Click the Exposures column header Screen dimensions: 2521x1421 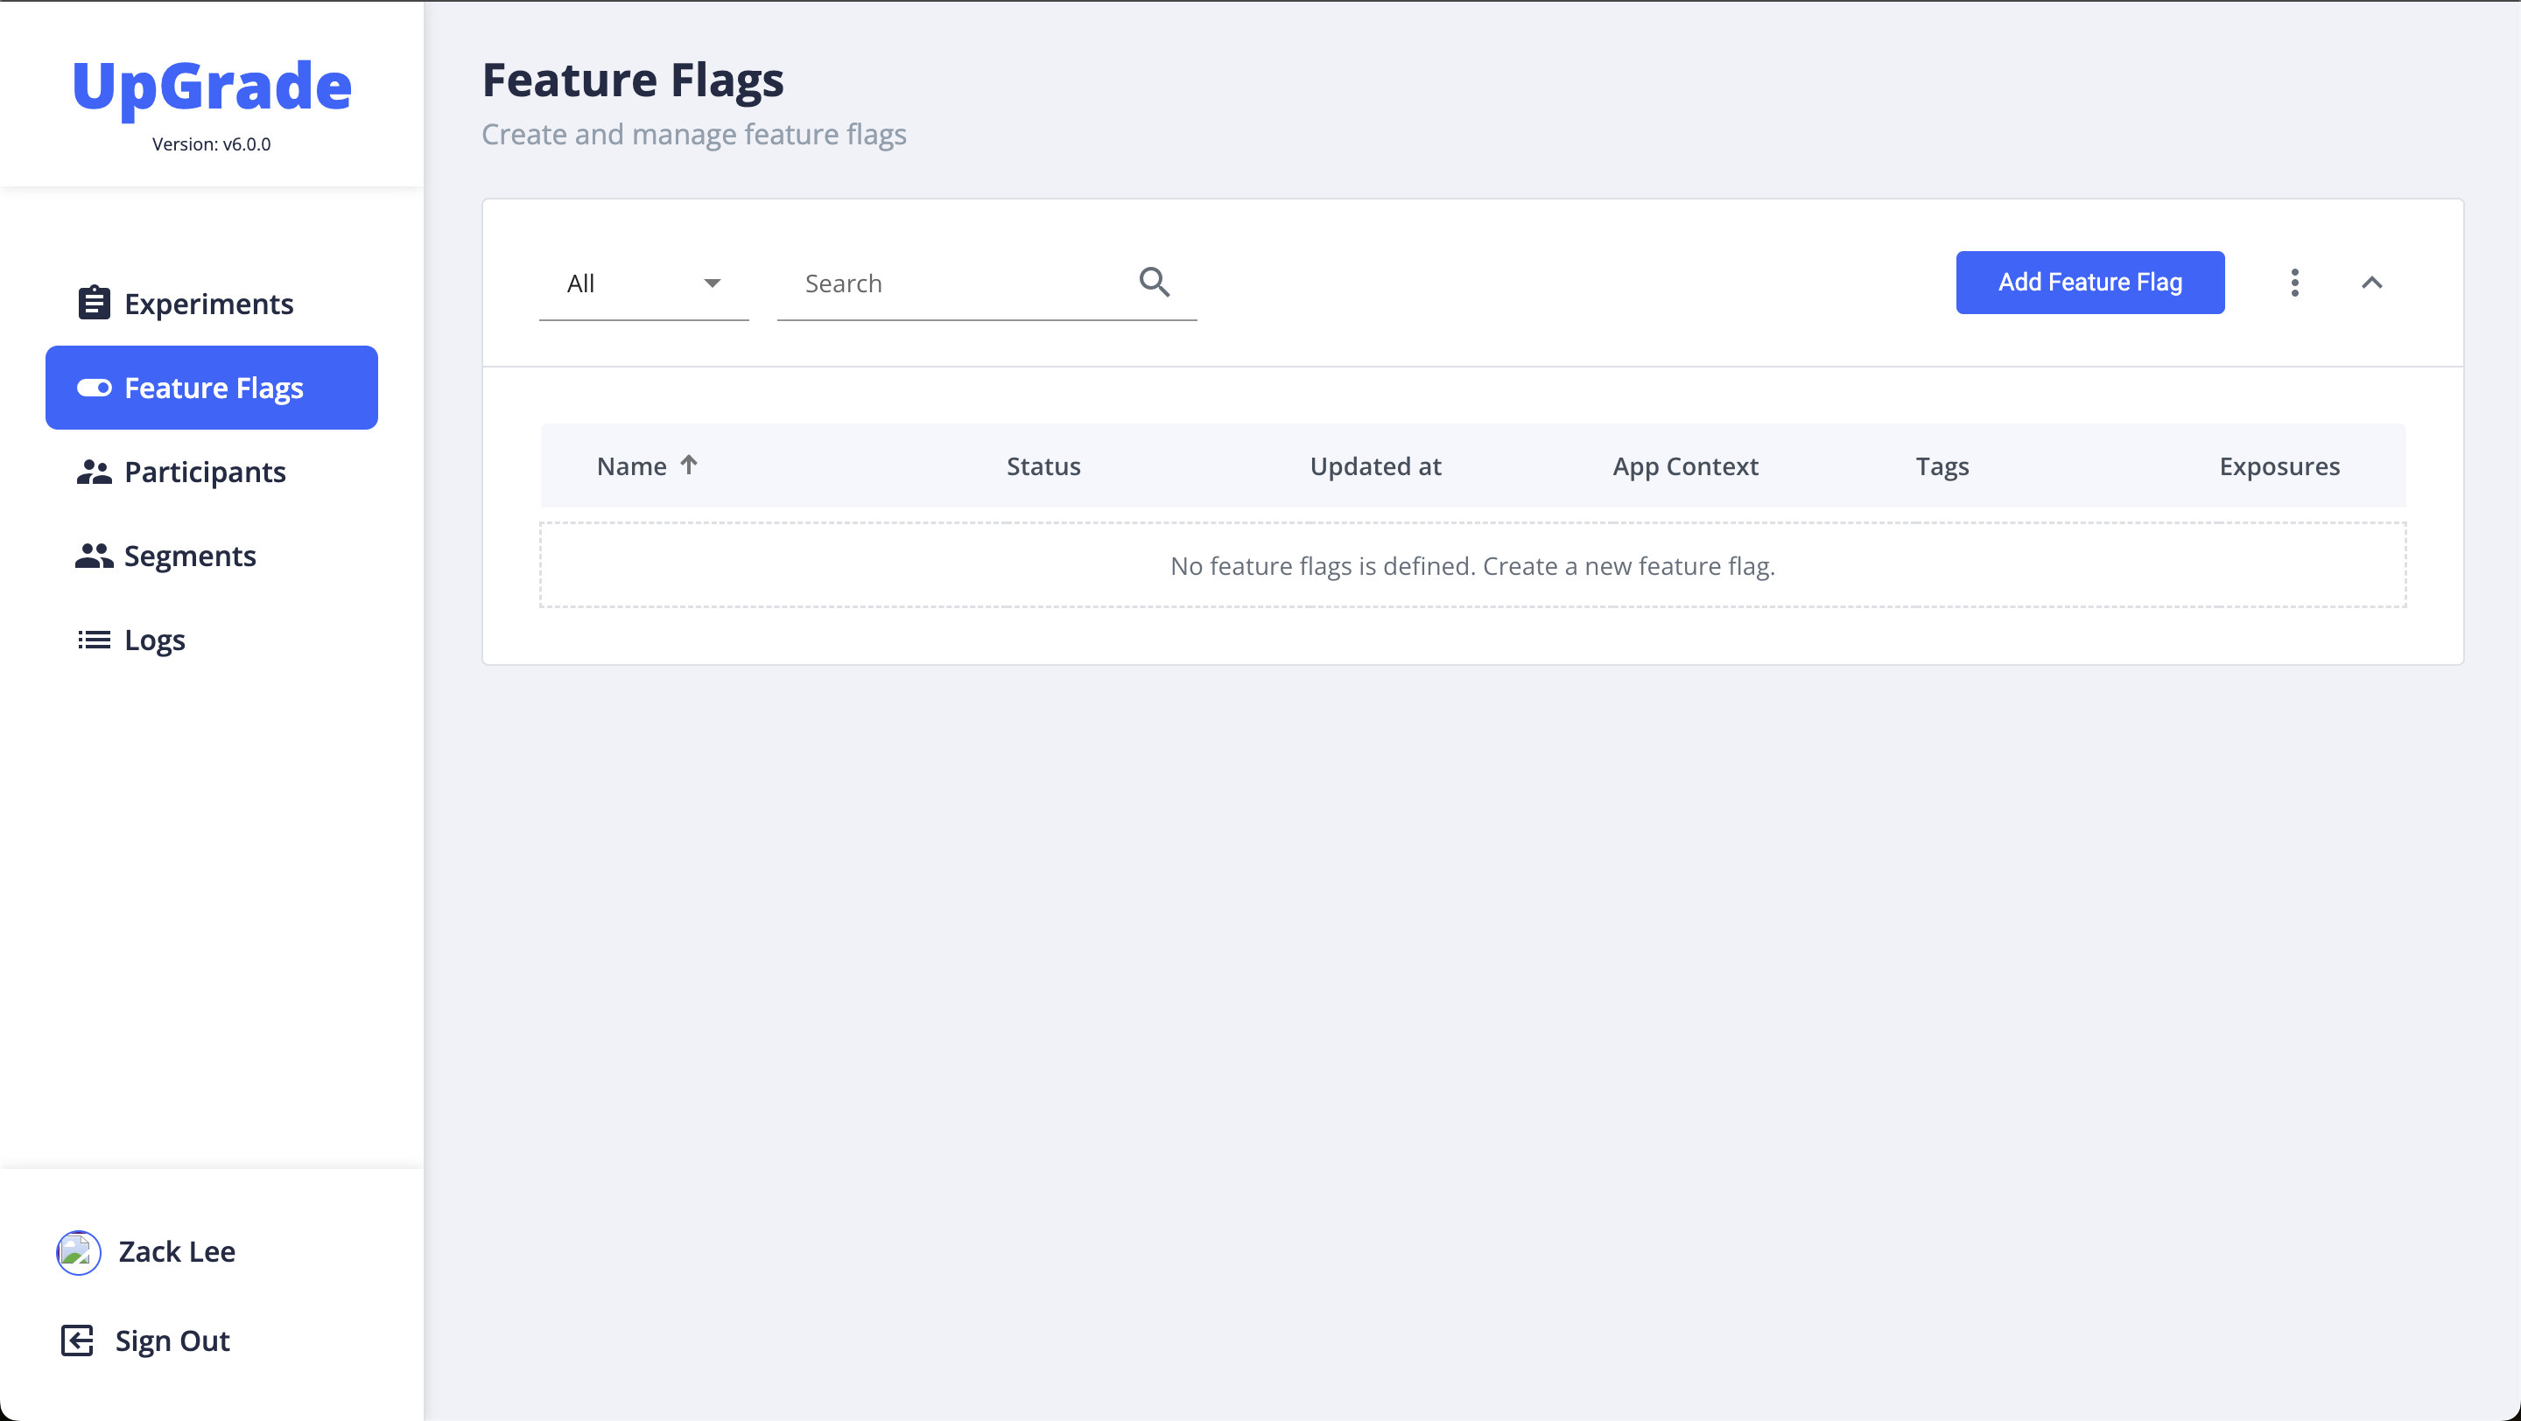[x=2279, y=466]
